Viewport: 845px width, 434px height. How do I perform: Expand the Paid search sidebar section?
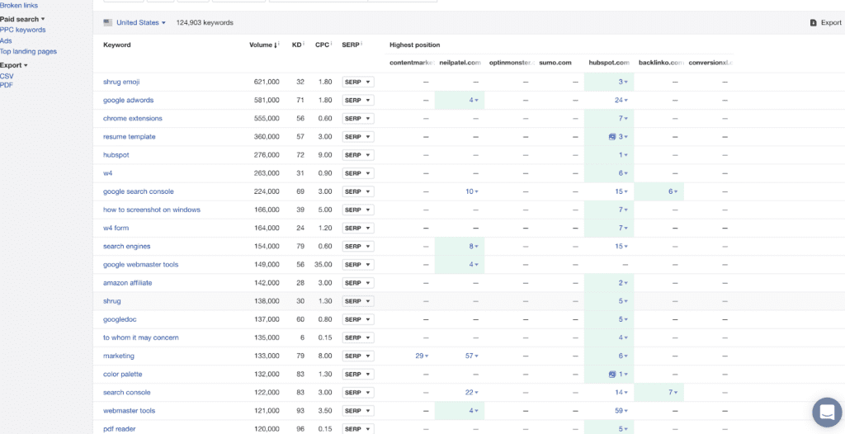coord(22,20)
